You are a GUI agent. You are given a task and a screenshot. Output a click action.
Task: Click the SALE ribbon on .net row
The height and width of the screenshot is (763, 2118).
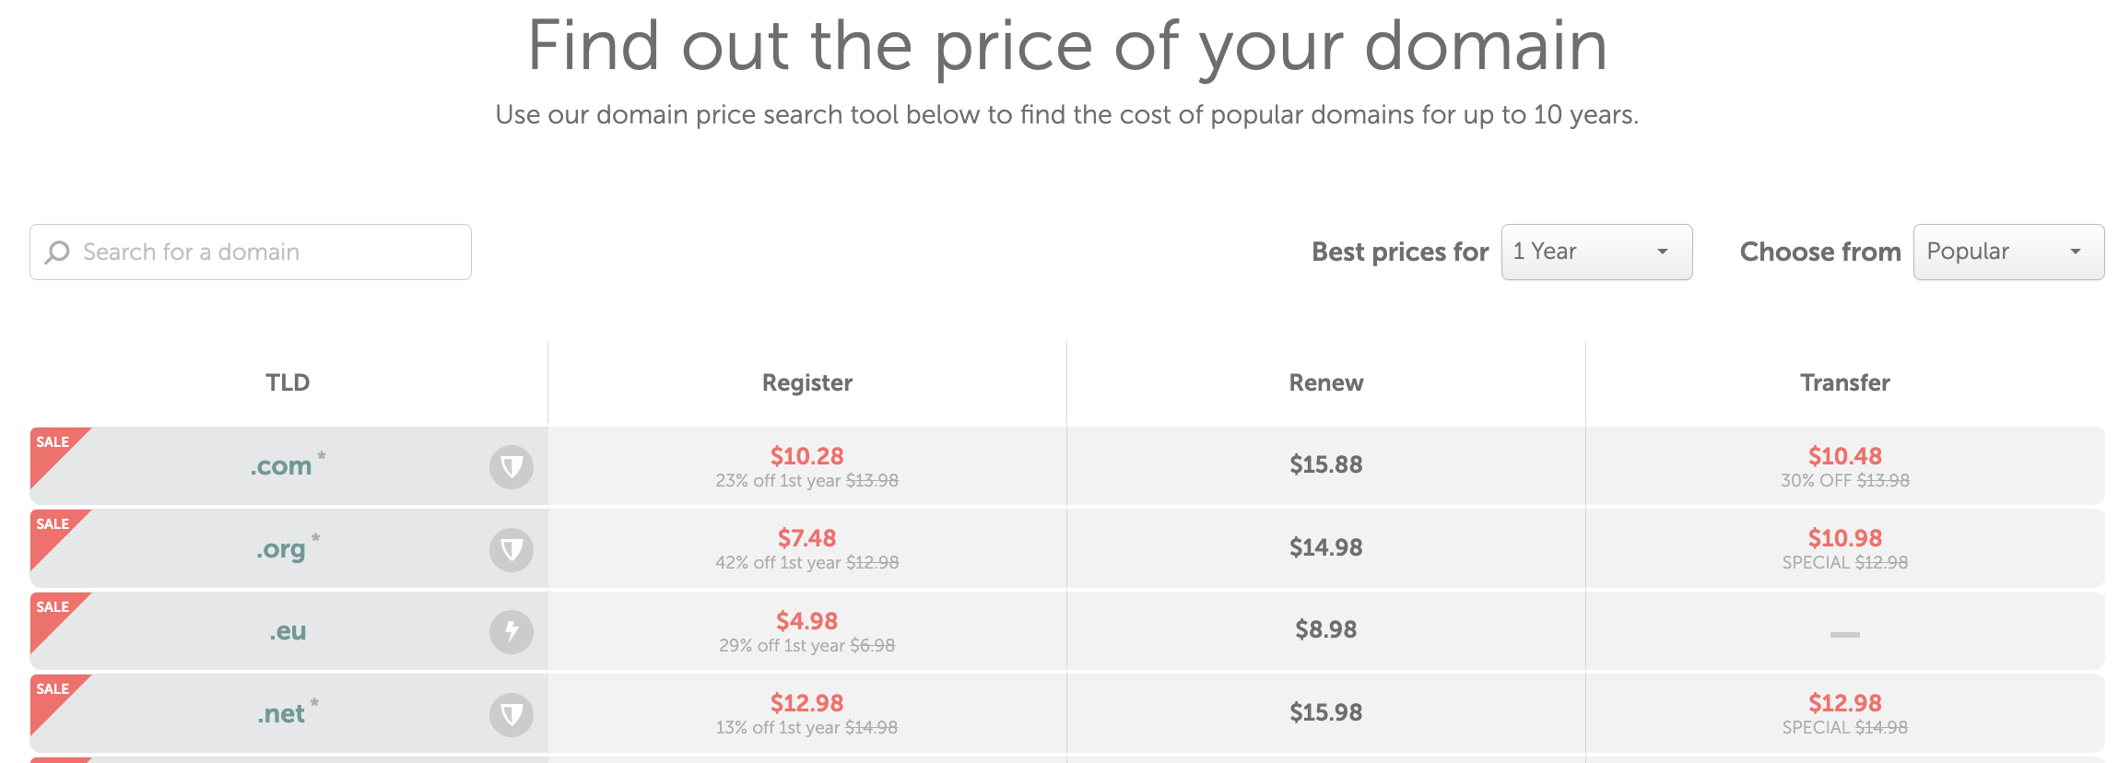point(53,690)
